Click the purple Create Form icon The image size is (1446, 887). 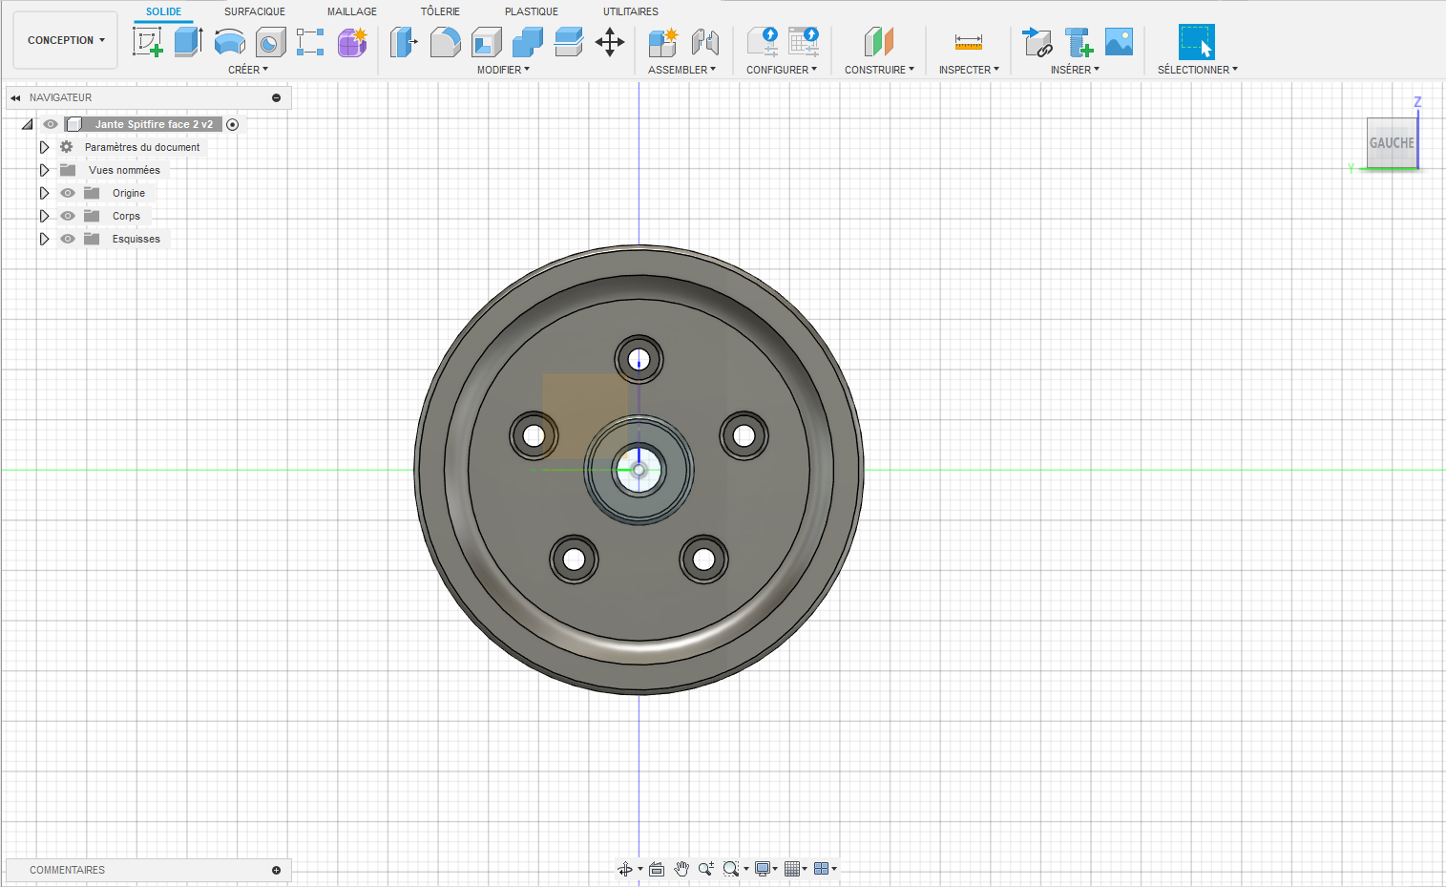(352, 42)
